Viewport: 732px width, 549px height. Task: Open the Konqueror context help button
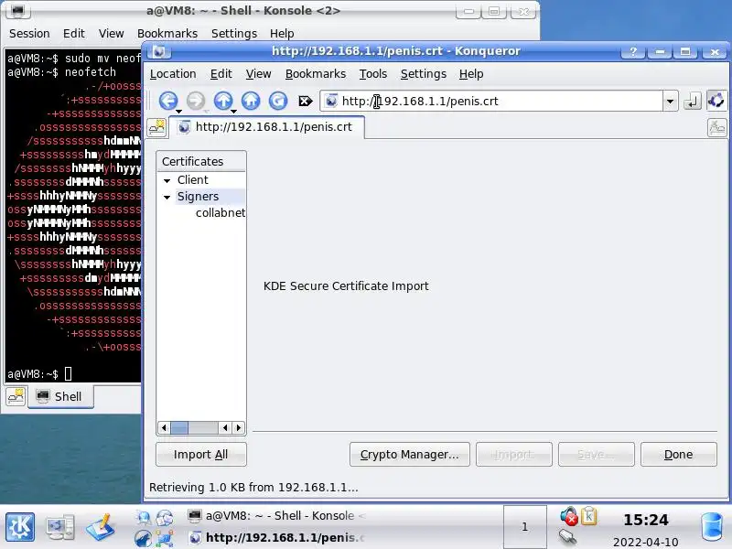(x=633, y=51)
